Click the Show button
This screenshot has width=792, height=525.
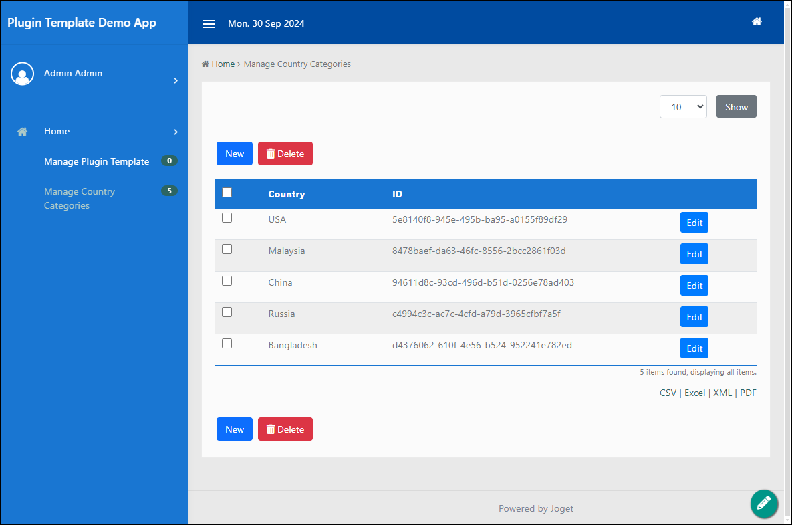(736, 106)
